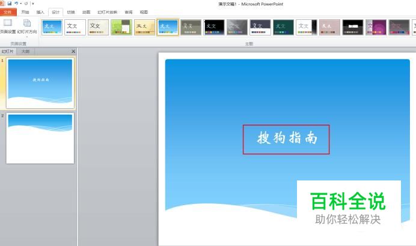
Task: Pick the first blue theme next to slide orientation
Action: (x=52, y=27)
